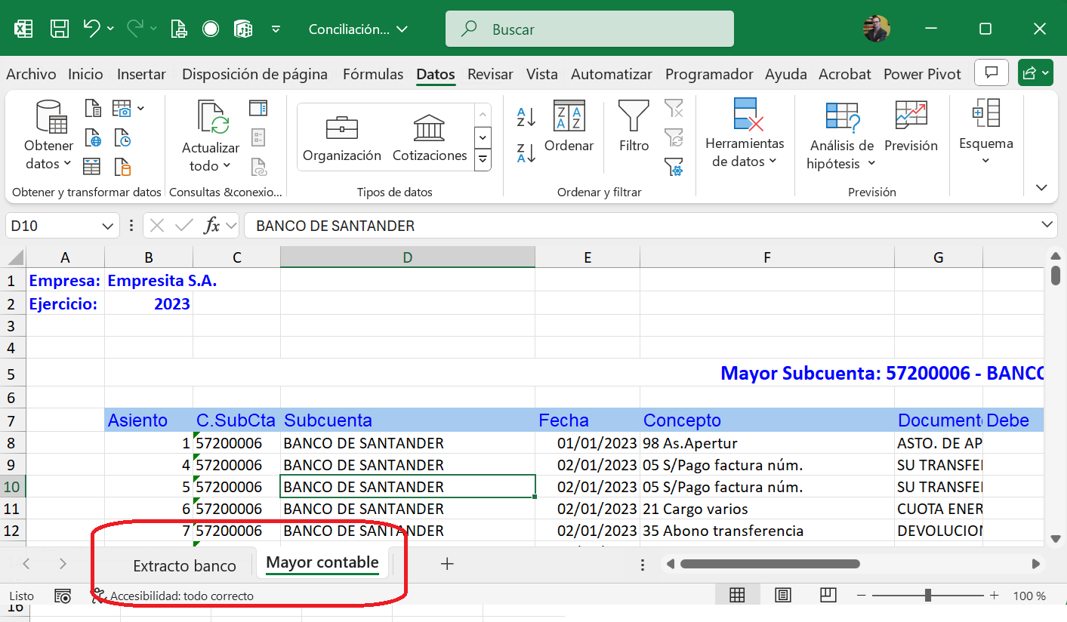1067x622 pixels.
Task: Expand the data types gallery
Action: (x=483, y=159)
